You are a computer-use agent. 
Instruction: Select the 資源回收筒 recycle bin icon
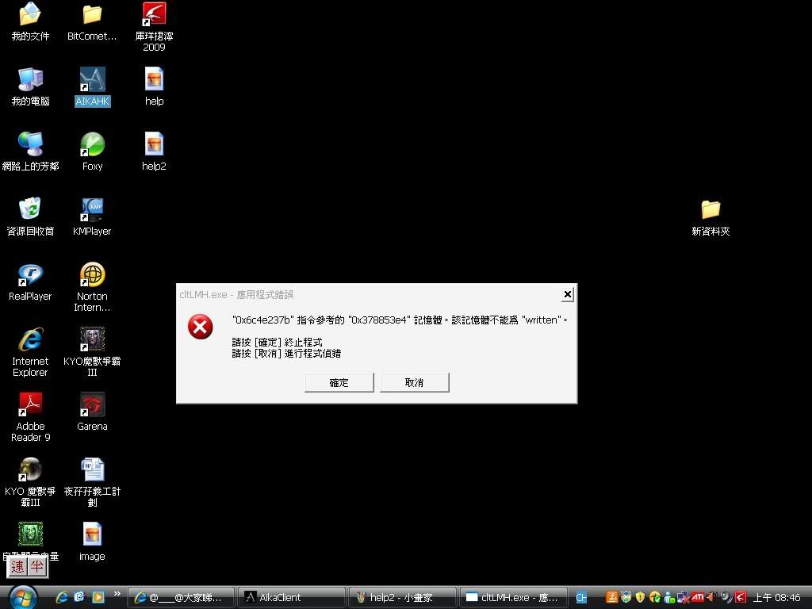point(30,210)
